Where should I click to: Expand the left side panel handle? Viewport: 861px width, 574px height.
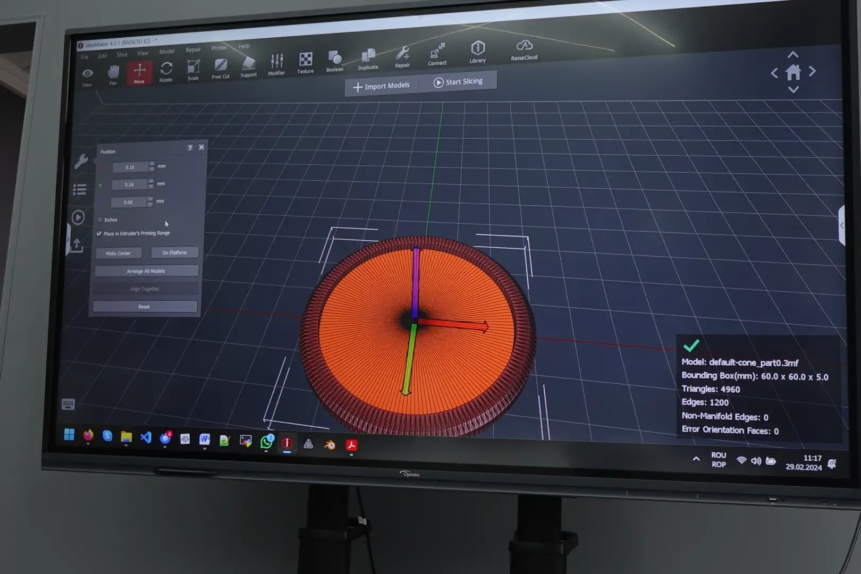pos(68,239)
